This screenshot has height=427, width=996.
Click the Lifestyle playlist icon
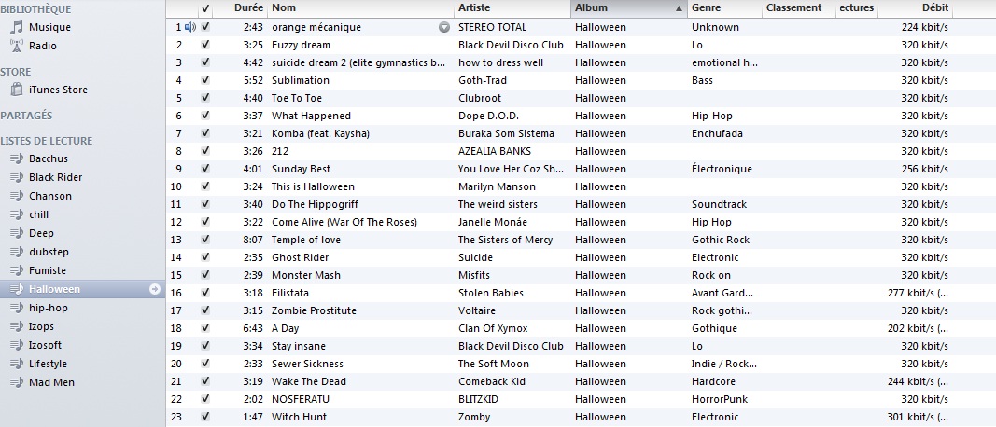(17, 364)
